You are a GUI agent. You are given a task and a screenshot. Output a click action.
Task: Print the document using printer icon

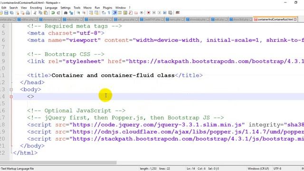[x=28, y=13]
